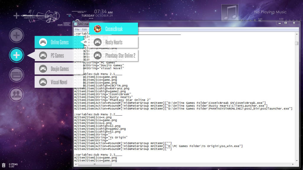Image resolution: width=303 pixels, height=170 pixels.
Task: Minimize the Notepad window
Action: tap(280, 23)
